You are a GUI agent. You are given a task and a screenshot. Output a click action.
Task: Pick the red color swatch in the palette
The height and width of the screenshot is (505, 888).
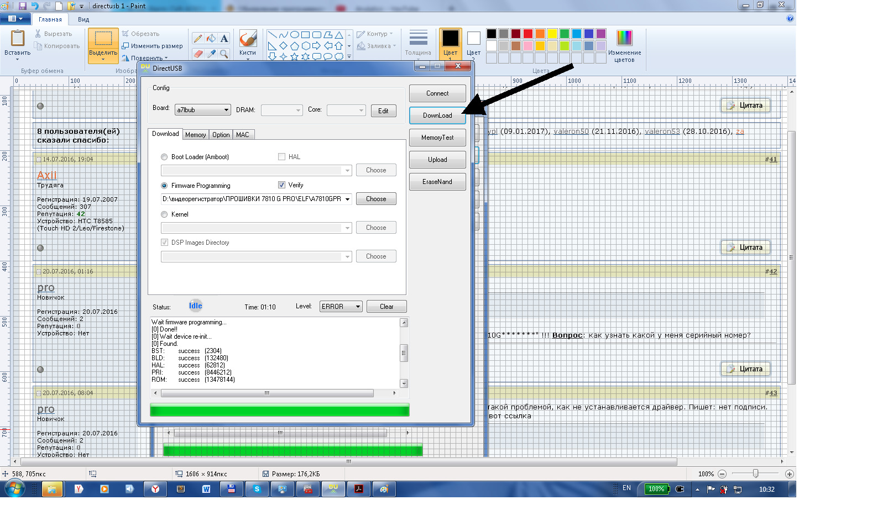[x=528, y=34]
